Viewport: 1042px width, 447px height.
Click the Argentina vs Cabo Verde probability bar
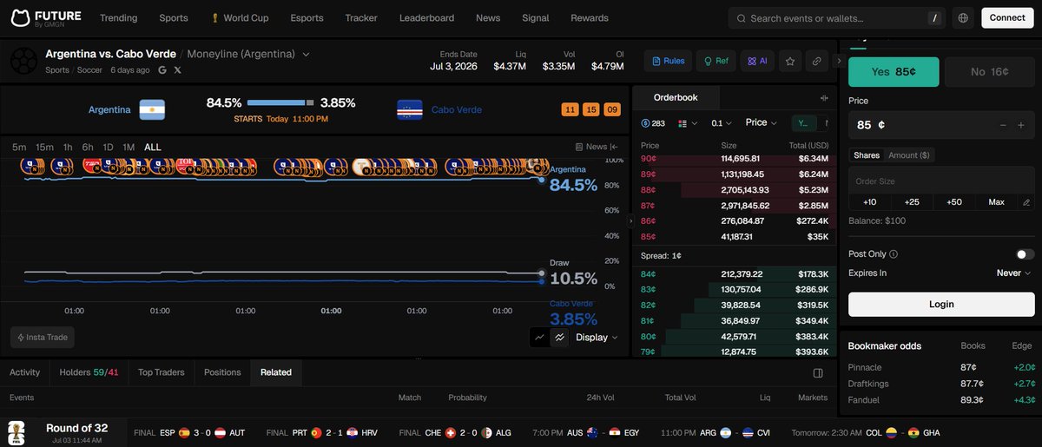[x=280, y=103]
